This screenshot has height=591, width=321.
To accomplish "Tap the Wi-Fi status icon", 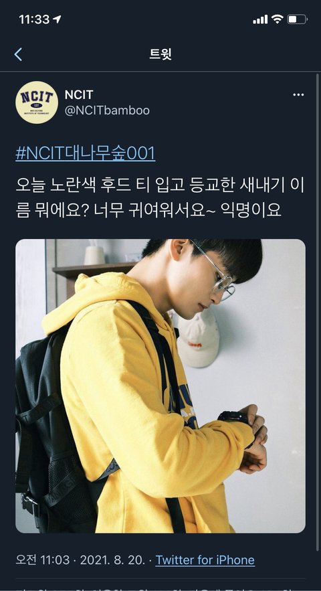I will pos(278,19).
